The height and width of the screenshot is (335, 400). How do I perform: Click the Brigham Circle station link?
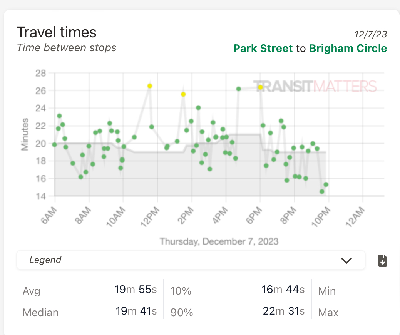(x=348, y=49)
